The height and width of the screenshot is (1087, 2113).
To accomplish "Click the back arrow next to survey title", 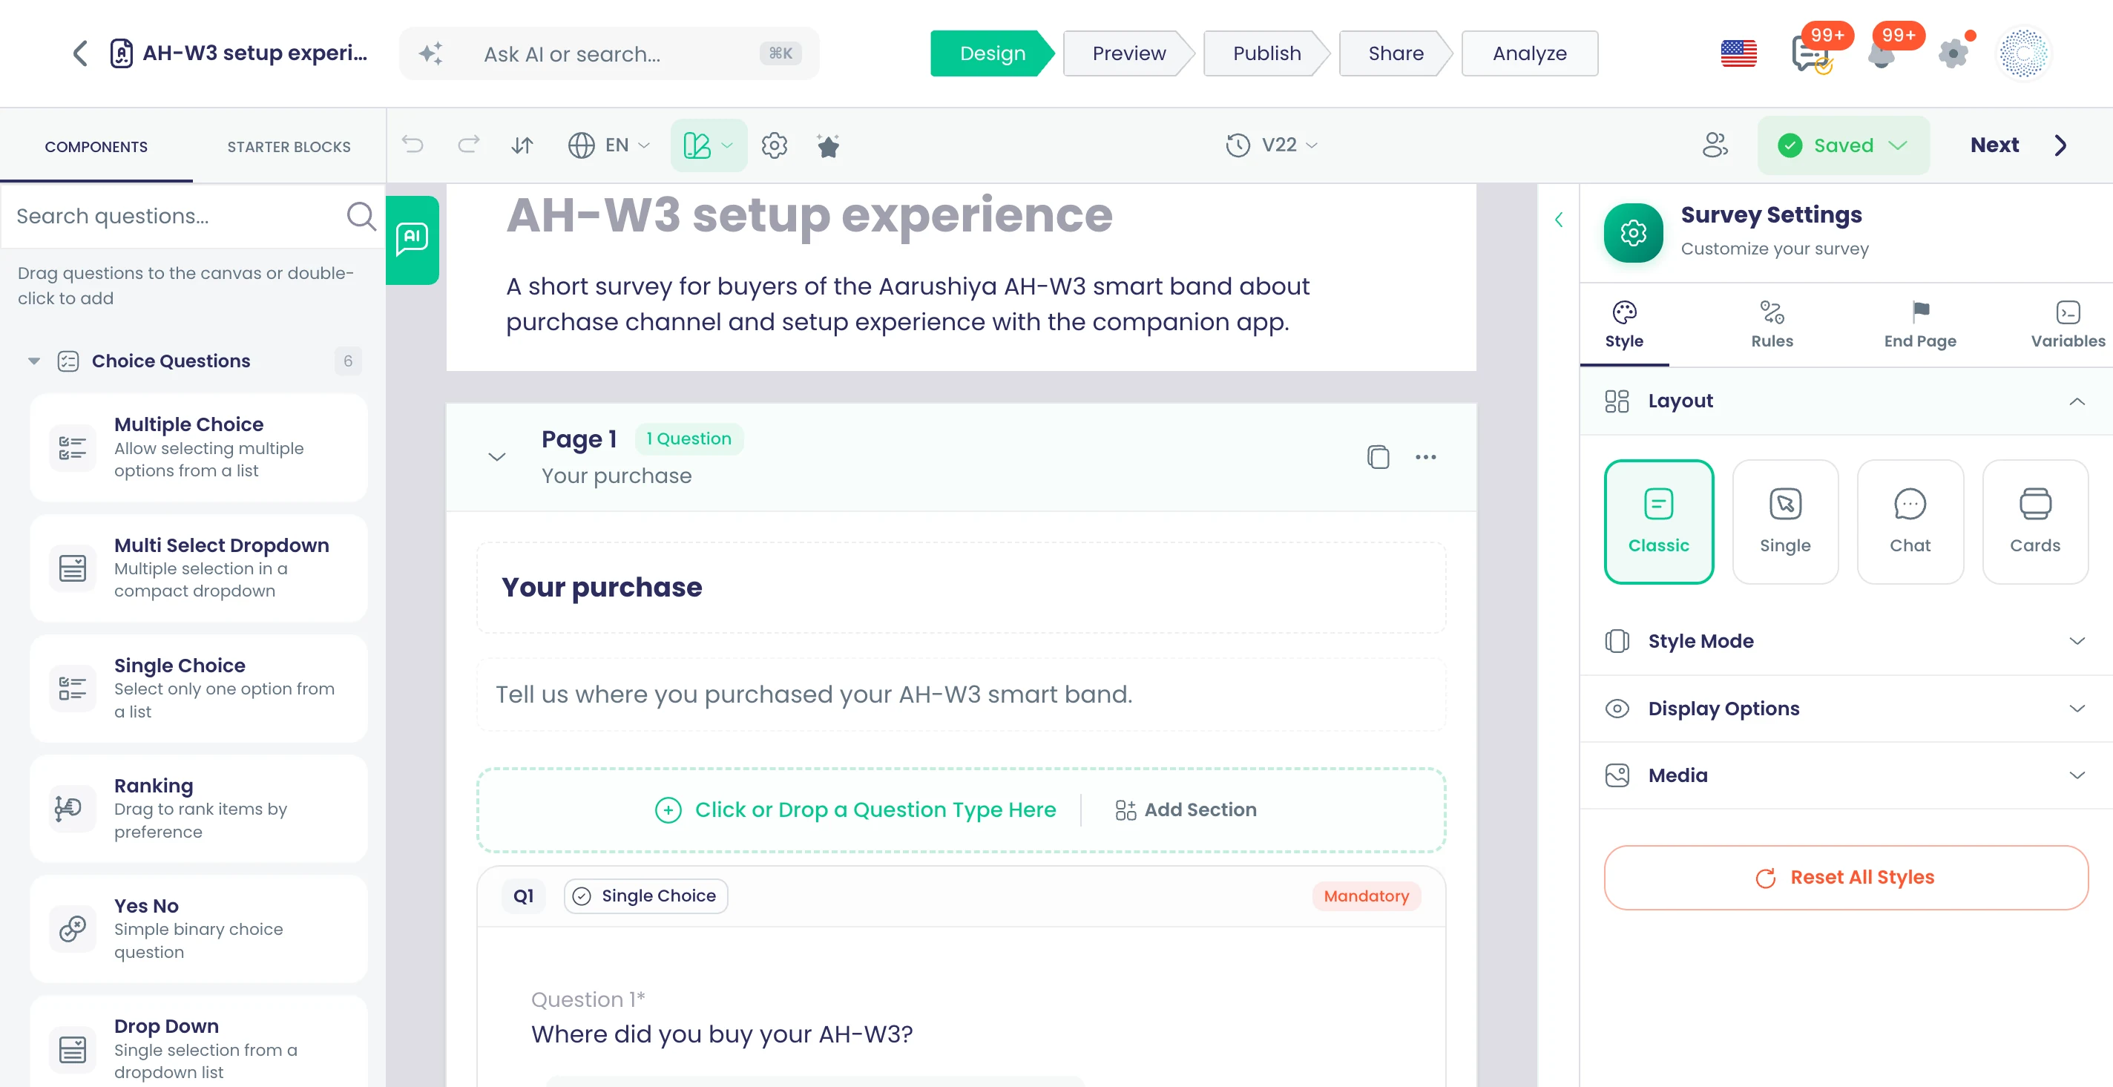I will (x=79, y=53).
